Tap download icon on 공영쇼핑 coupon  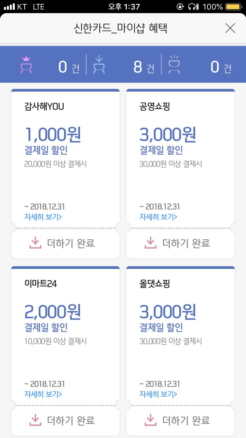click(150, 243)
